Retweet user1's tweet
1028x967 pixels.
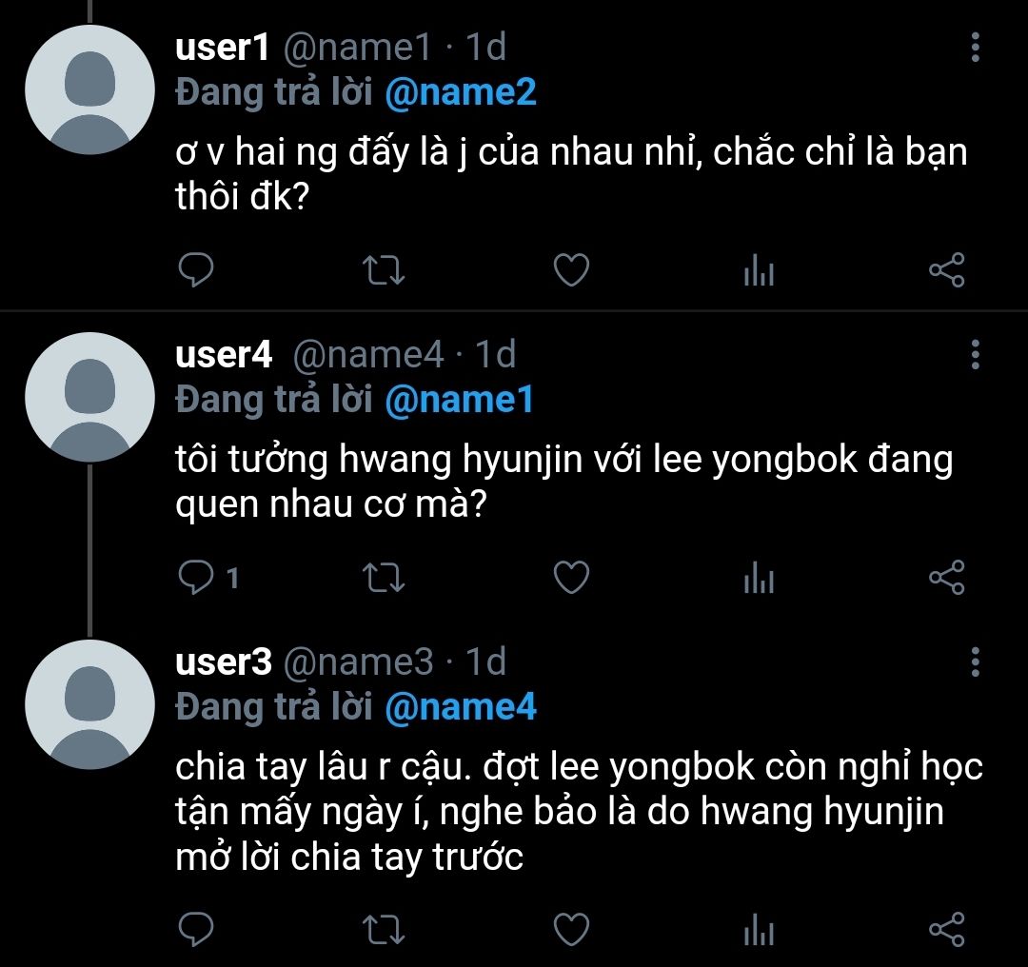click(x=384, y=270)
